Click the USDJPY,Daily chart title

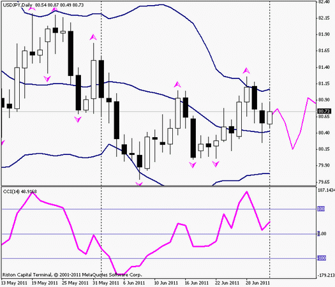coord(17,4)
